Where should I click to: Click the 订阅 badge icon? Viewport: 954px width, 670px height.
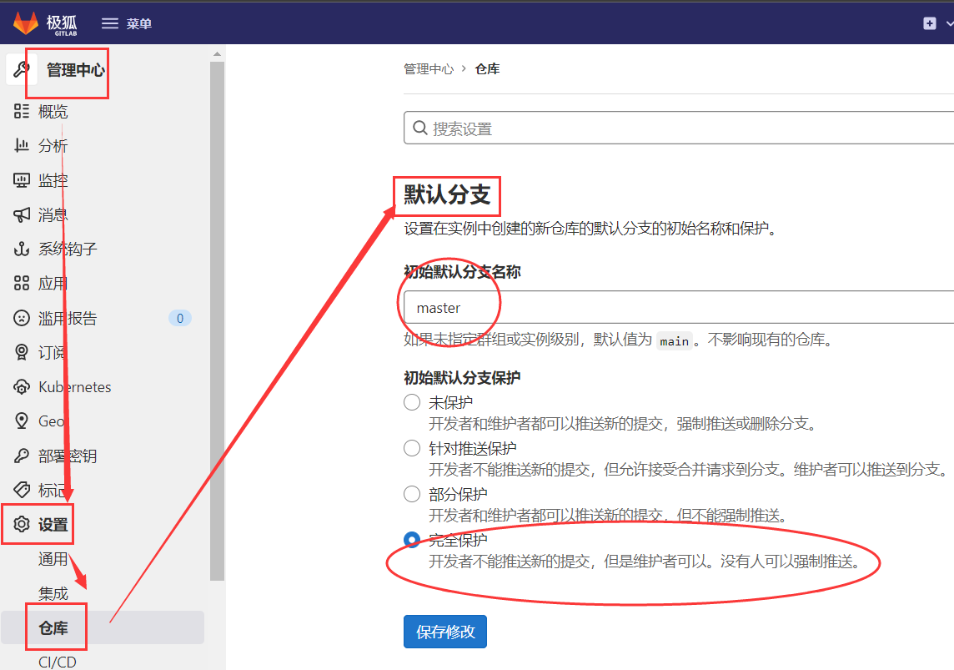click(x=22, y=352)
